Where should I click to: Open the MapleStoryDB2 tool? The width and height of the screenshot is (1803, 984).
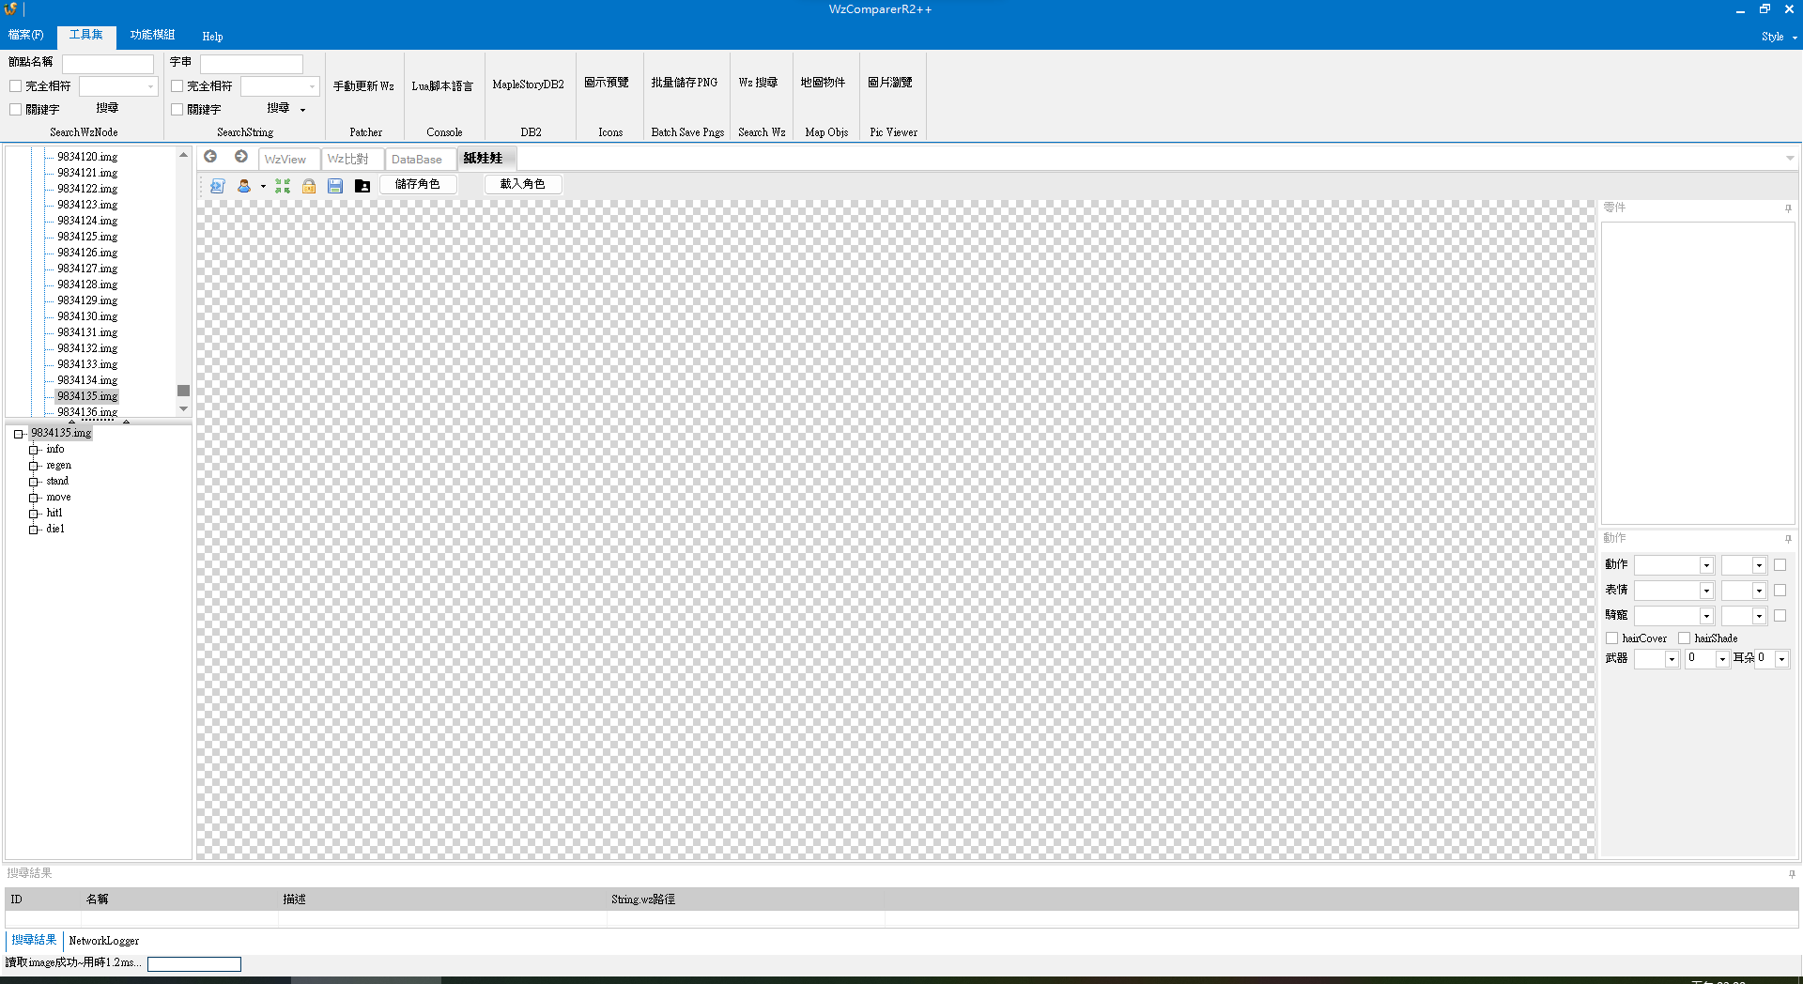[529, 85]
